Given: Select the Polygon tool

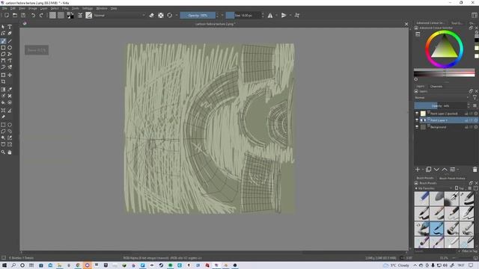Looking at the screenshot, I should pyautogui.click(x=3, y=54).
